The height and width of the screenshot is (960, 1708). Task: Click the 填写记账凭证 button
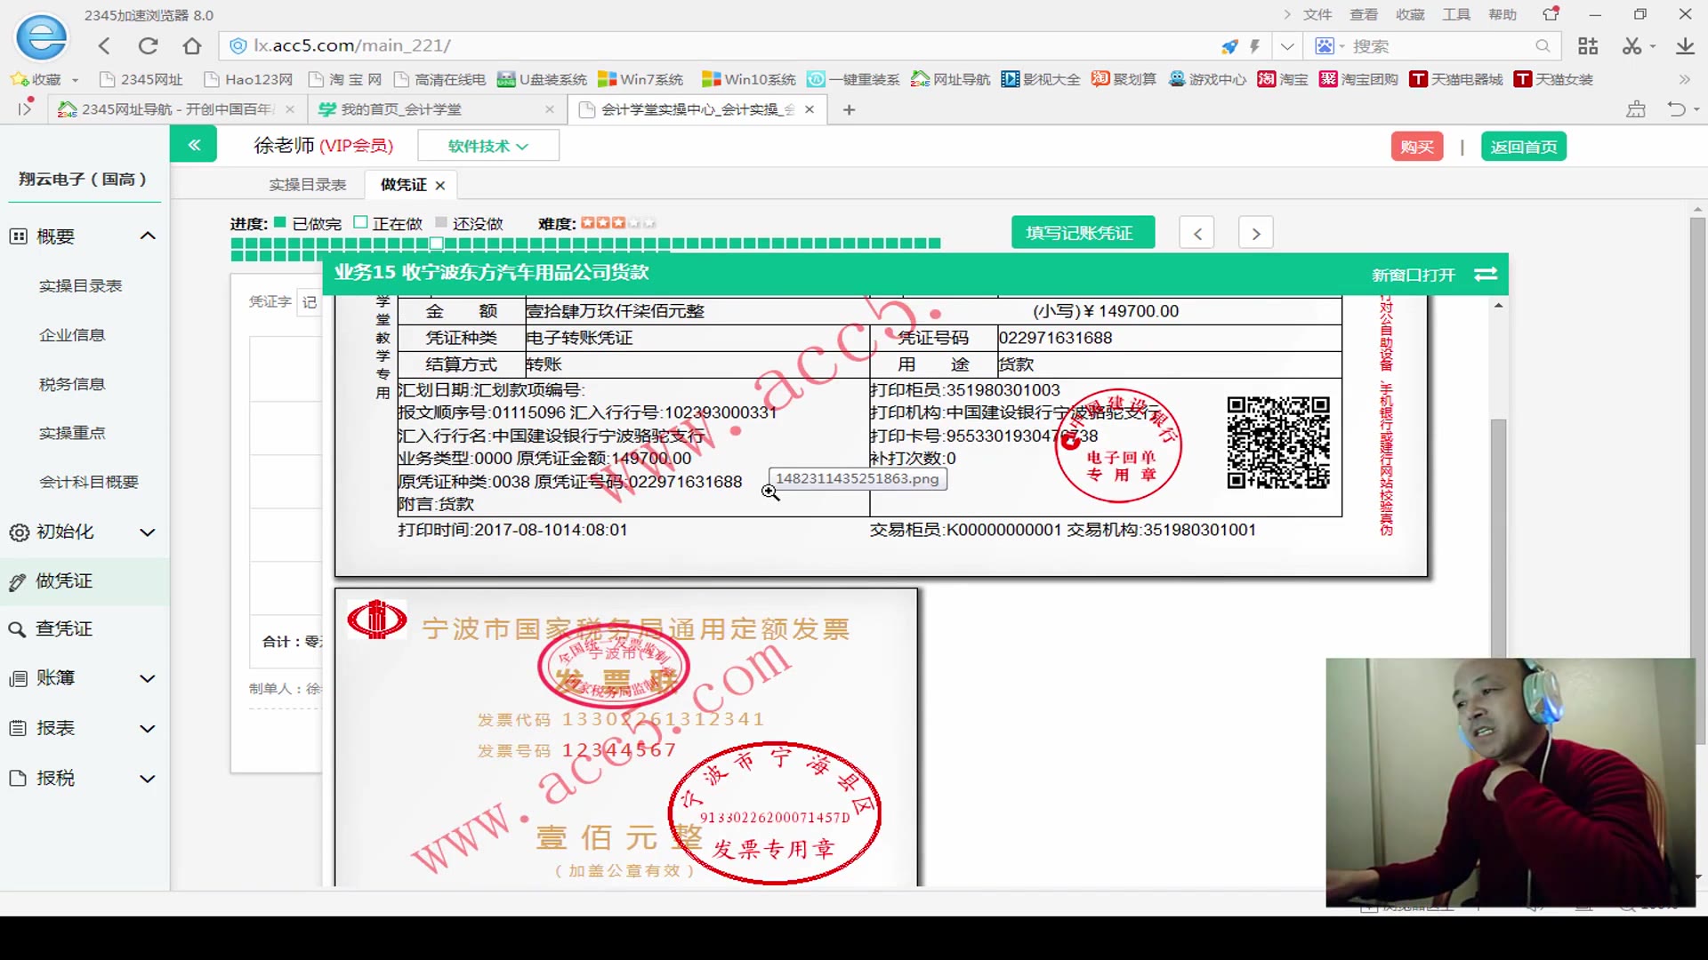[x=1082, y=232]
